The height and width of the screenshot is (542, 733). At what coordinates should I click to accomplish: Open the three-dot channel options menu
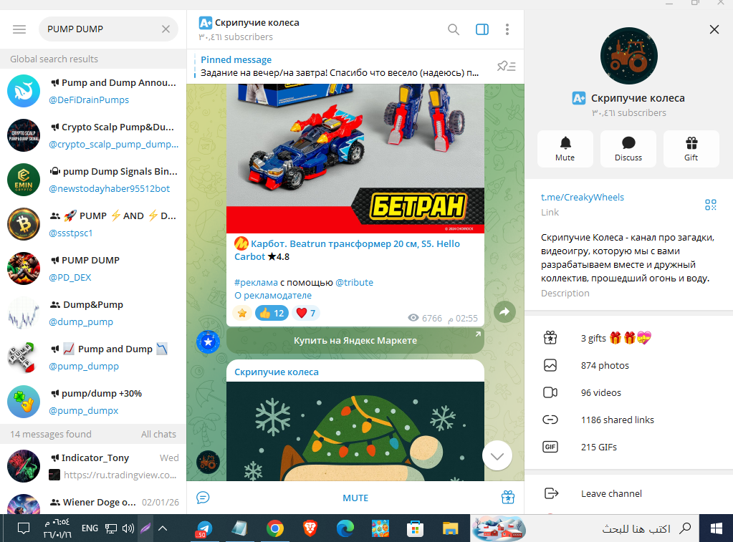(x=507, y=29)
